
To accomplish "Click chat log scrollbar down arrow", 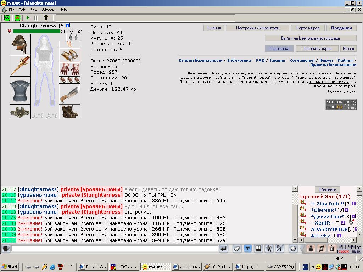I will click(295, 240).
